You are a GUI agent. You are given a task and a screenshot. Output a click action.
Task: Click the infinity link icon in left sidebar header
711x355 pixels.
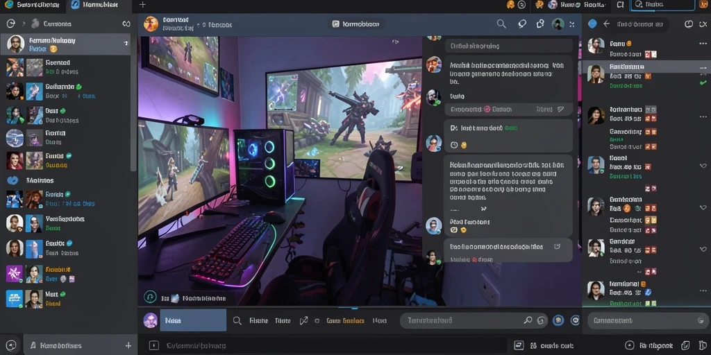tap(126, 24)
